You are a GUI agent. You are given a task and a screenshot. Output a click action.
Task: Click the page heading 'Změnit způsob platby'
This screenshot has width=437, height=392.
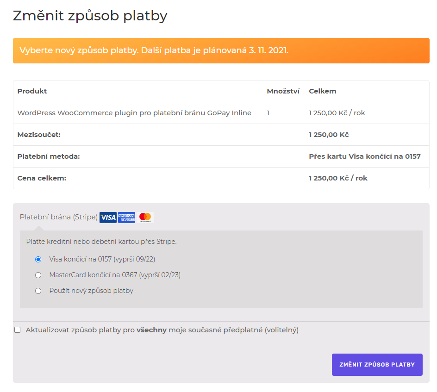90,16
